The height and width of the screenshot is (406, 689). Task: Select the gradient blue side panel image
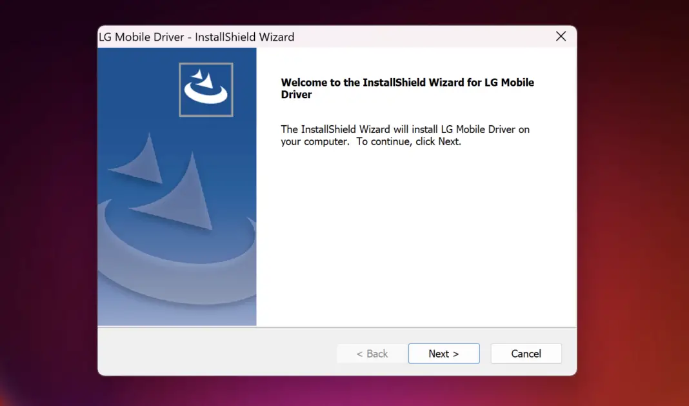click(177, 226)
